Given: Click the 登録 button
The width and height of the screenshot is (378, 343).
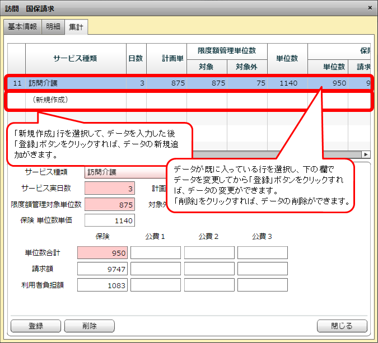Looking at the screenshot, I should tap(35, 326).
